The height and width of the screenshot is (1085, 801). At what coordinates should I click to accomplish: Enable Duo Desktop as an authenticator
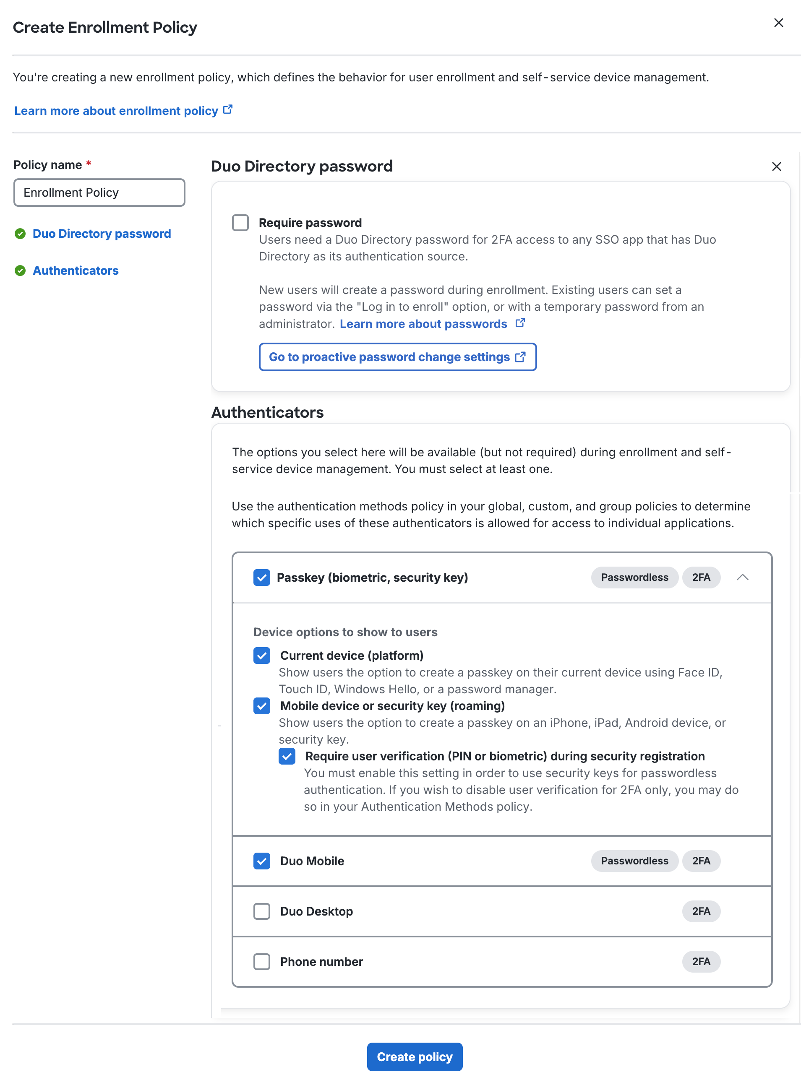[x=261, y=911]
